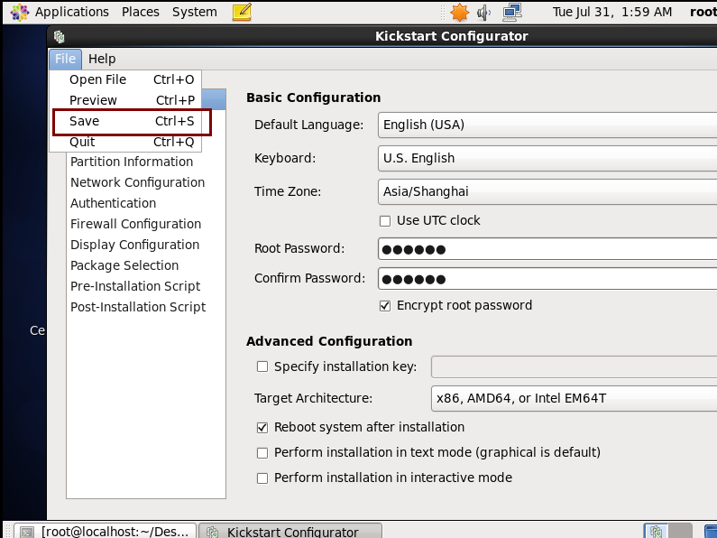
Task: Uncheck Encrypt root password
Action: click(x=385, y=305)
